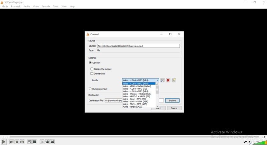Click the playback seek bar
The height and width of the screenshot is (145, 267).
point(134,137)
